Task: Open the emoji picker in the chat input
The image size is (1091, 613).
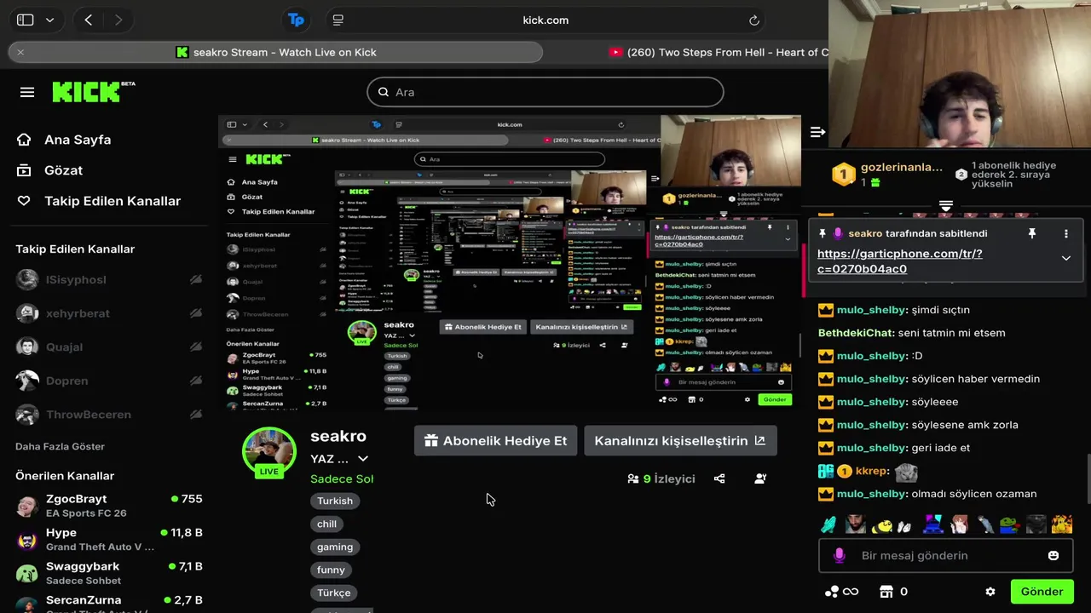Action: click(x=1053, y=555)
